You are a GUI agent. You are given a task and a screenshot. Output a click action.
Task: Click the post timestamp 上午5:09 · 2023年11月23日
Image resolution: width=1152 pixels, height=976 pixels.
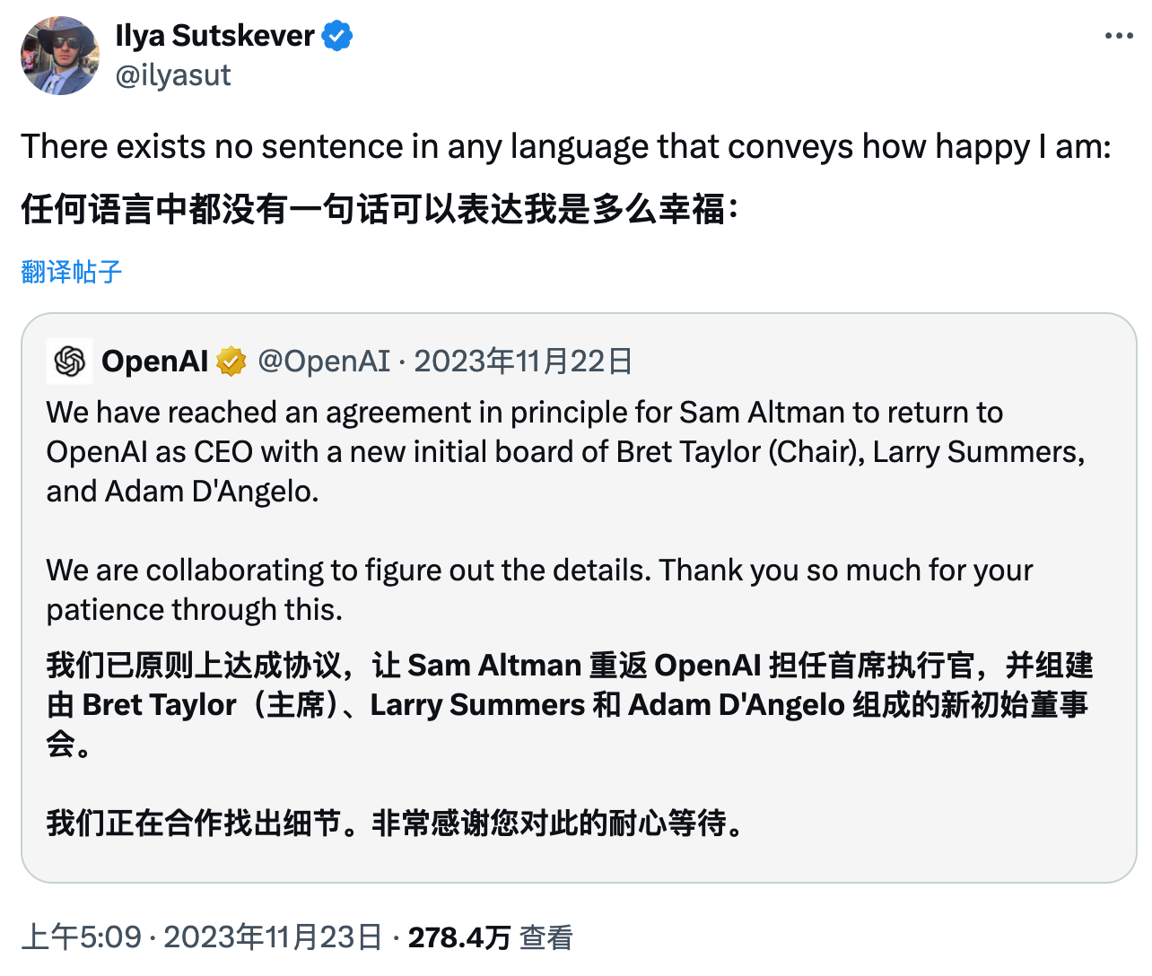pos(202,937)
